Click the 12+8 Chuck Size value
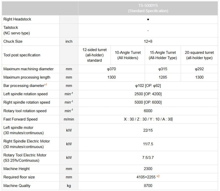 pyautogui.click(x=148, y=41)
